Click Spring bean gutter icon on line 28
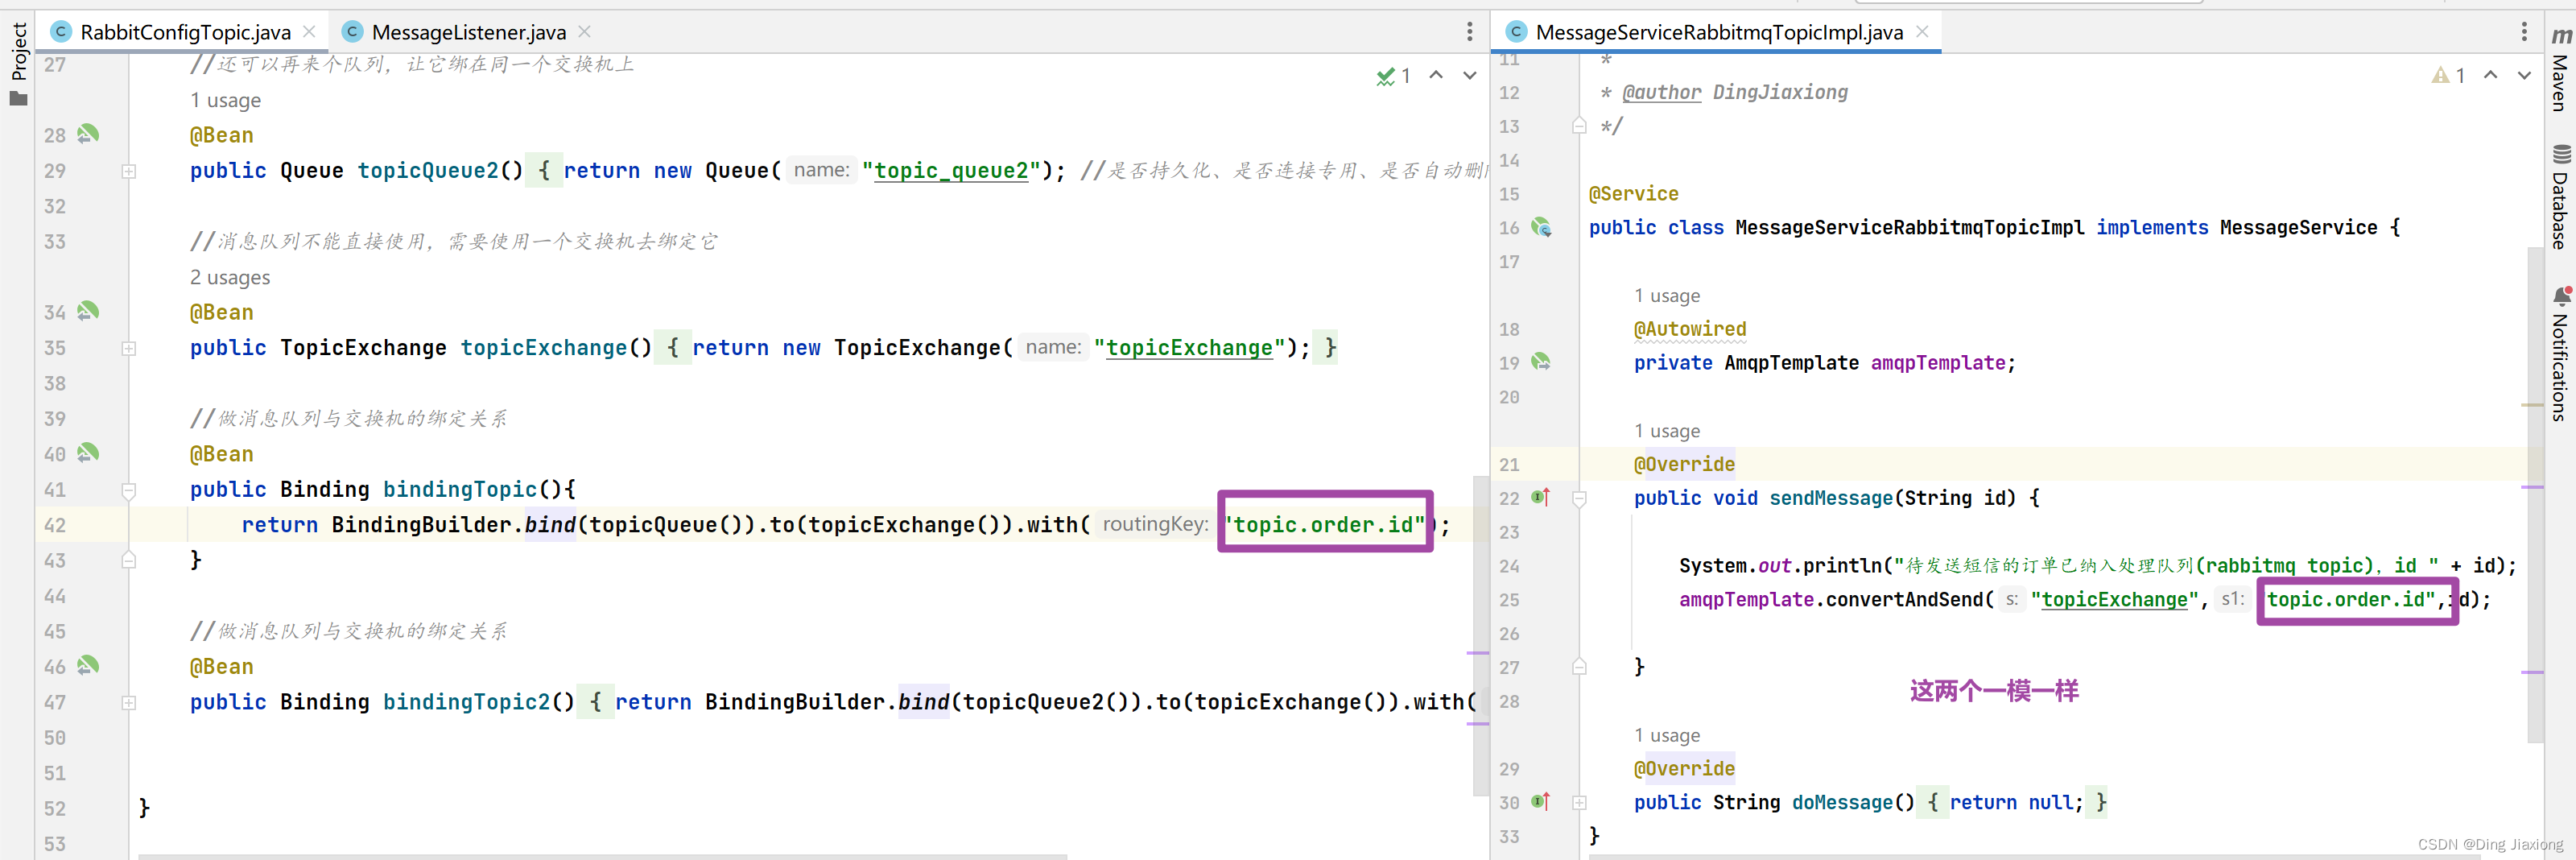2576x860 pixels. click(88, 134)
